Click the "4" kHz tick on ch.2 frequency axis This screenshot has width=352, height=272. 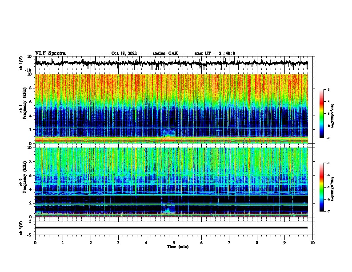click(31, 189)
